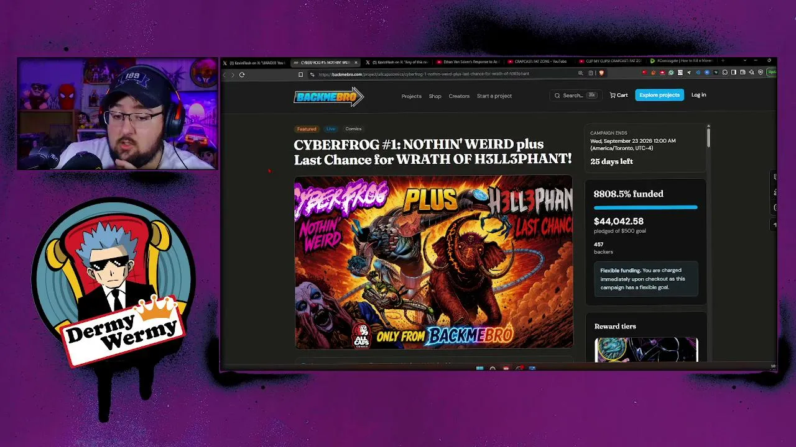This screenshot has width=796, height=447.
Task: Open the Projects menu link
Action: pyautogui.click(x=411, y=96)
